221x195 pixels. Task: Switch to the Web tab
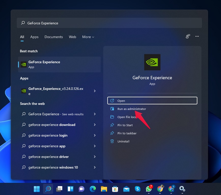coord(72,37)
